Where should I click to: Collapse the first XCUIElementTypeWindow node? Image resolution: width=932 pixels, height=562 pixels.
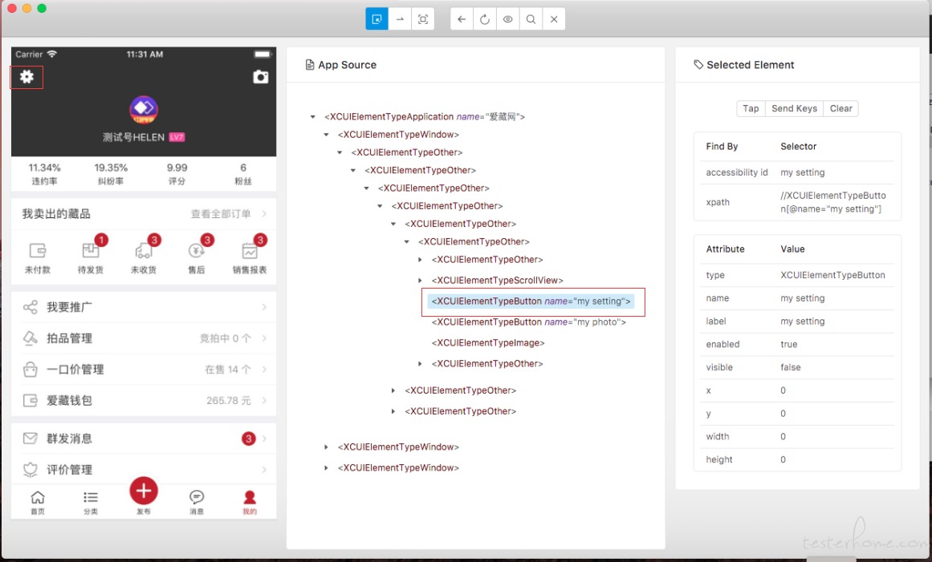[x=326, y=135]
